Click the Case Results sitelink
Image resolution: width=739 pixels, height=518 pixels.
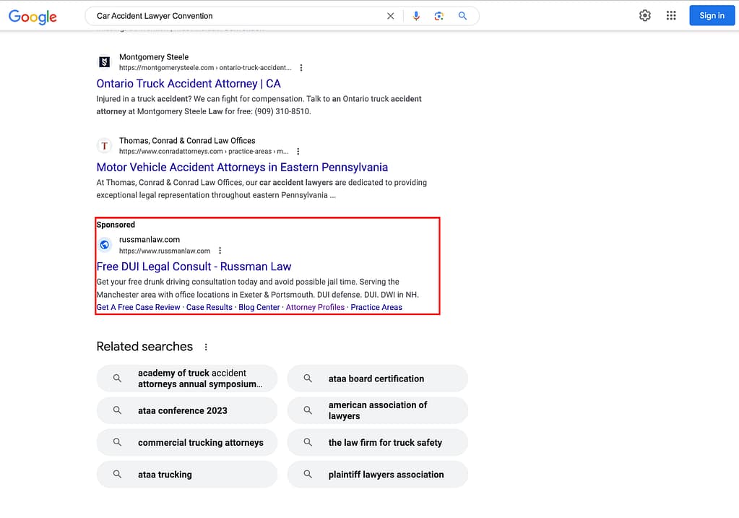[209, 307]
